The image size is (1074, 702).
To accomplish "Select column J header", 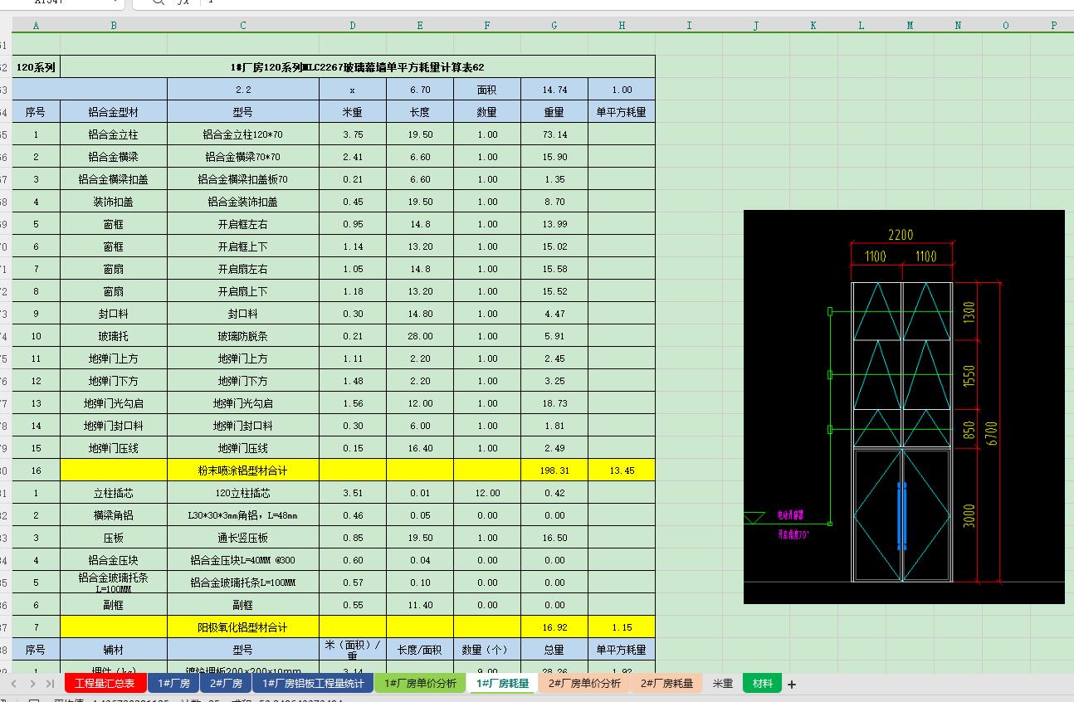I will (756, 26).
